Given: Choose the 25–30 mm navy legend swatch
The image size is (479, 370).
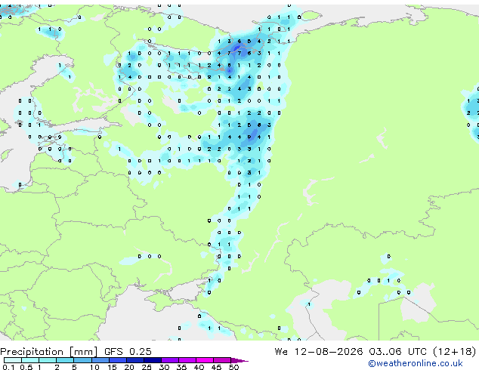Looking at the screenshot, I should [152, 360].
